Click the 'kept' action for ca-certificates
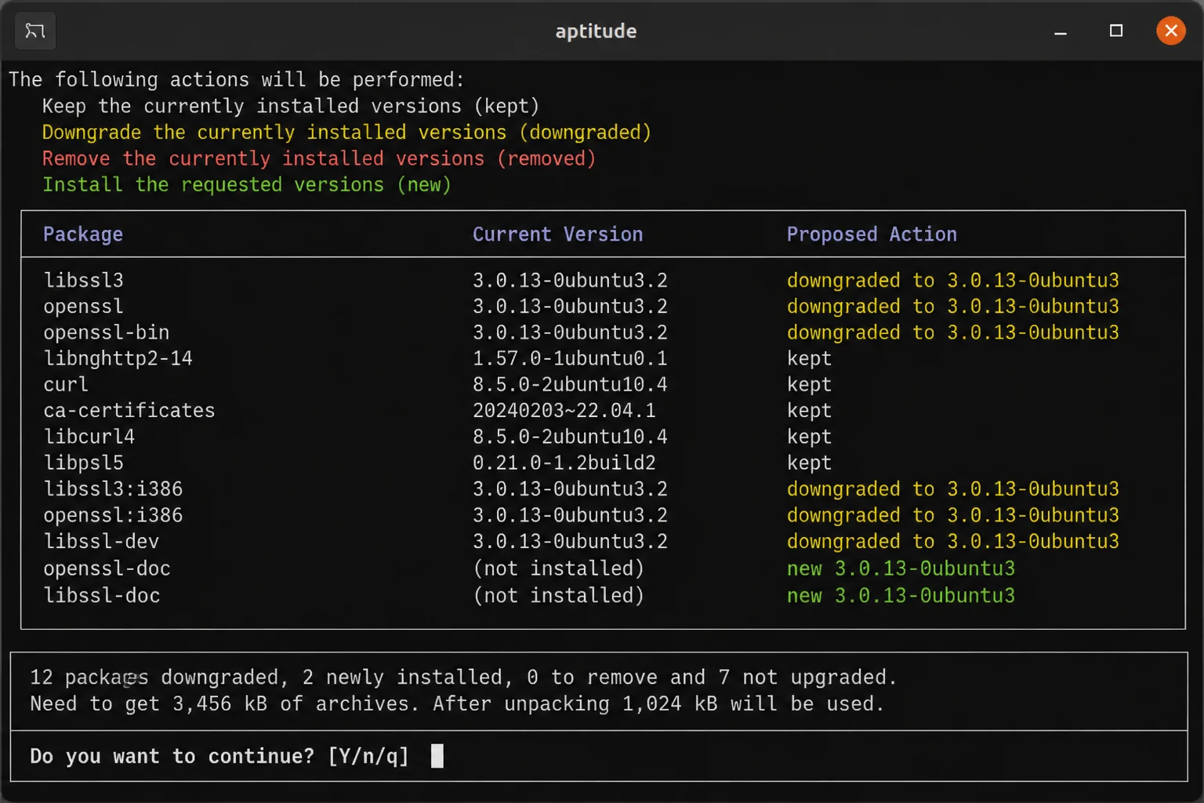The image size is (1204, 803). 809,410
